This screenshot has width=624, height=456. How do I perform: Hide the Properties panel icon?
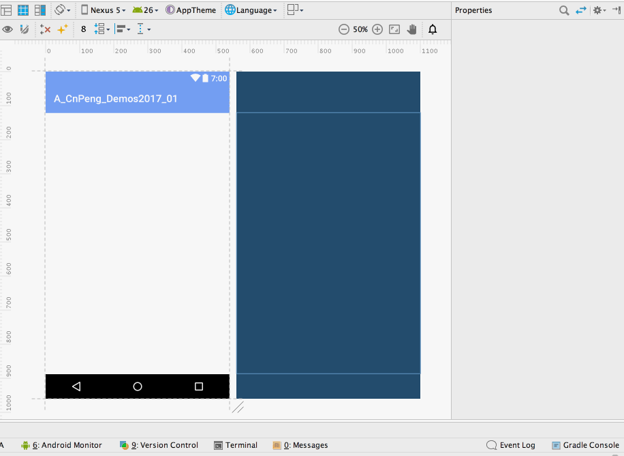pyautogui.click(x=617, y=10)
